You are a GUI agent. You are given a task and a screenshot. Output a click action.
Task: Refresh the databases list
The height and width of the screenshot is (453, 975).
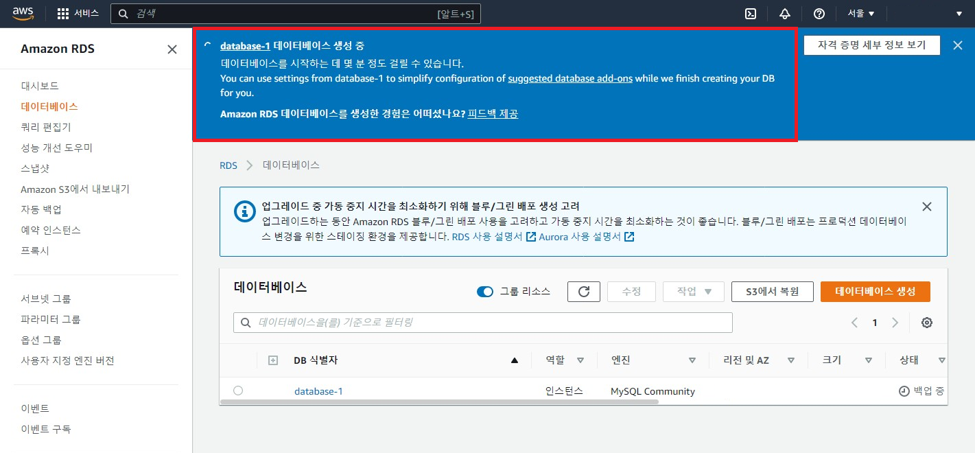(584, 292)
